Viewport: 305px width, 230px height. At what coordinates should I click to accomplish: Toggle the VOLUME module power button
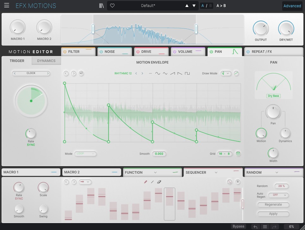click(174, 52)
